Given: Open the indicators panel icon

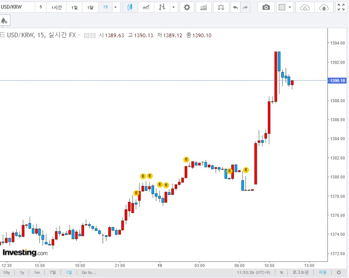Looking at the screenshot, I should (x=203, y=7).
